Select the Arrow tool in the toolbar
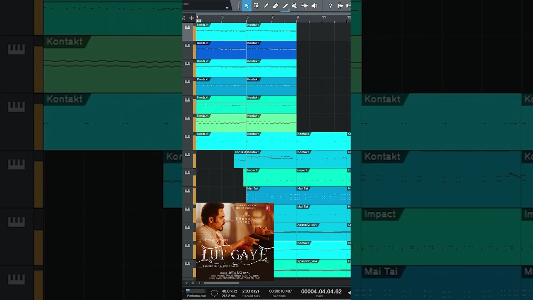This screenshot has height=300, width=533. [247, 6]
